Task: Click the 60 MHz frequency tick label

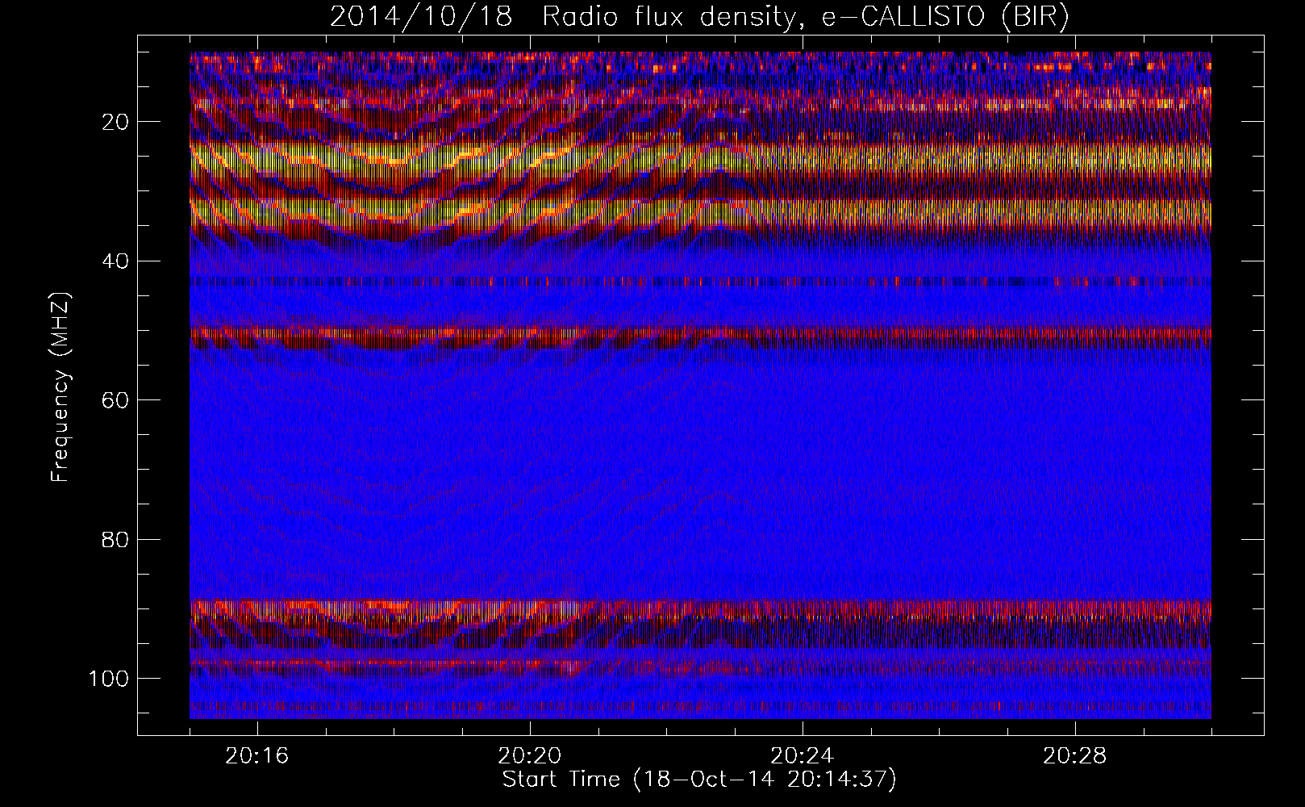Action: click(x=115, y=400)
